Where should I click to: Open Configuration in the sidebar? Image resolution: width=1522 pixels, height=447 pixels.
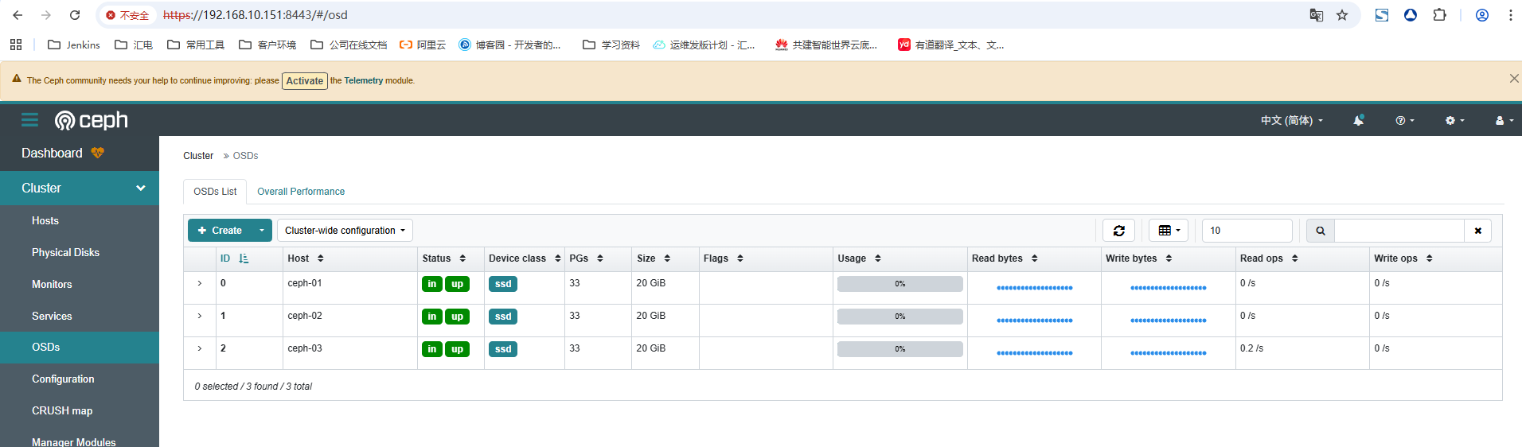pos(63,379)
